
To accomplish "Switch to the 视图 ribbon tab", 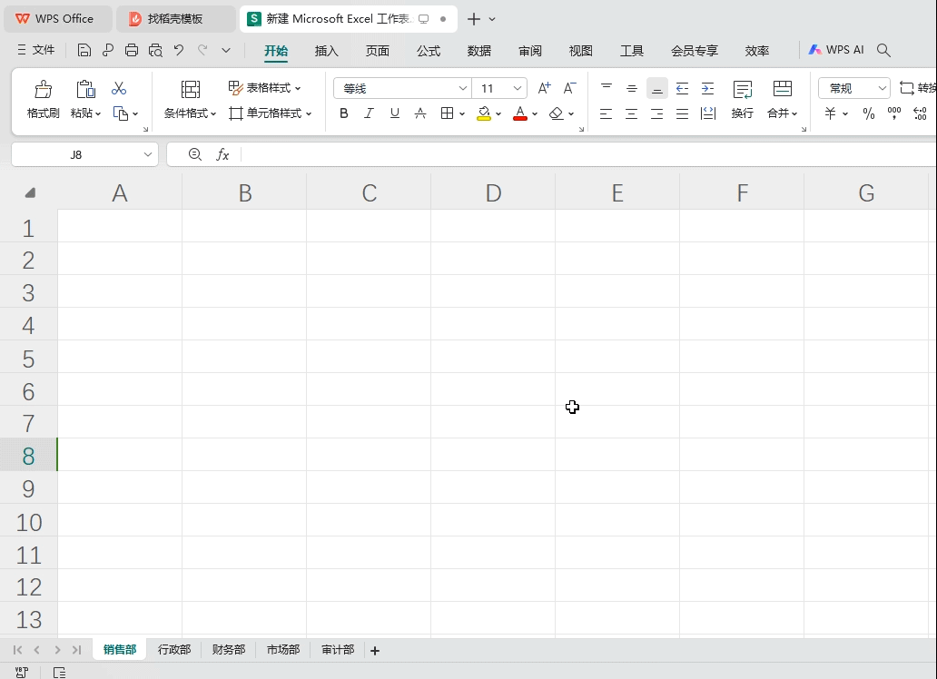I will (x=581, y=51).
